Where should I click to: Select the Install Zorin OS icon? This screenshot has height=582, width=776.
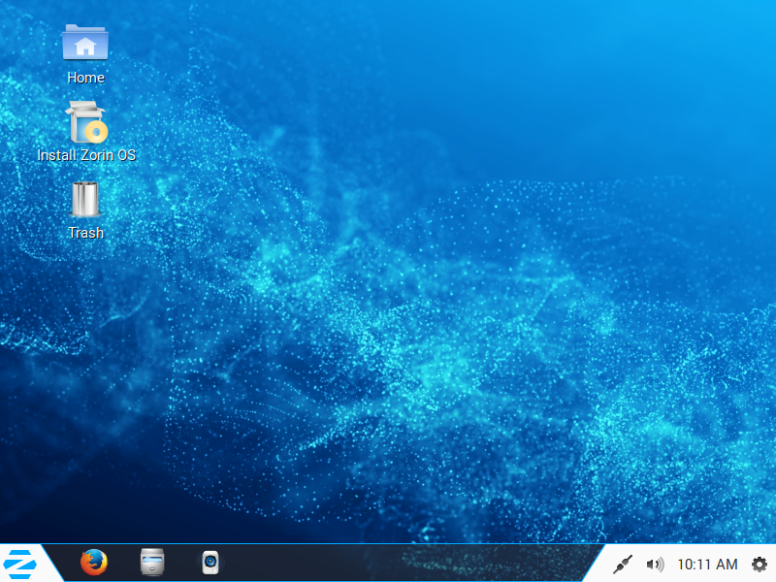[85, 123]
